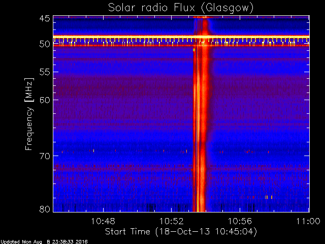This screenshot has width=325, height=244.
Task: Click the 10:56 time axis label
Action: [240, 221]
